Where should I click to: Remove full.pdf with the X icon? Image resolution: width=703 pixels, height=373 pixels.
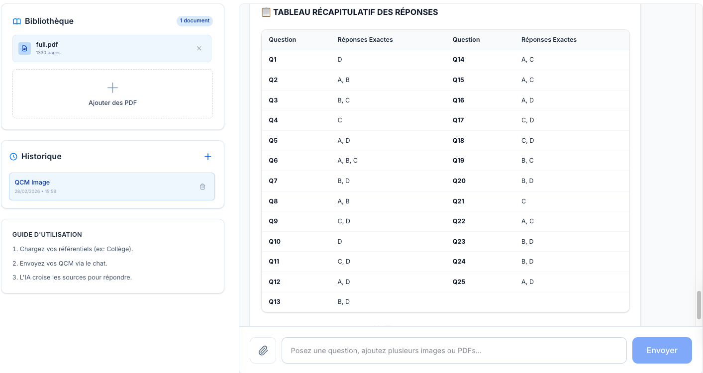199,48
